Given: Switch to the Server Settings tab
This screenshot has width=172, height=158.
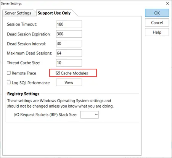Looking at the screenshot, I should 18,13.
